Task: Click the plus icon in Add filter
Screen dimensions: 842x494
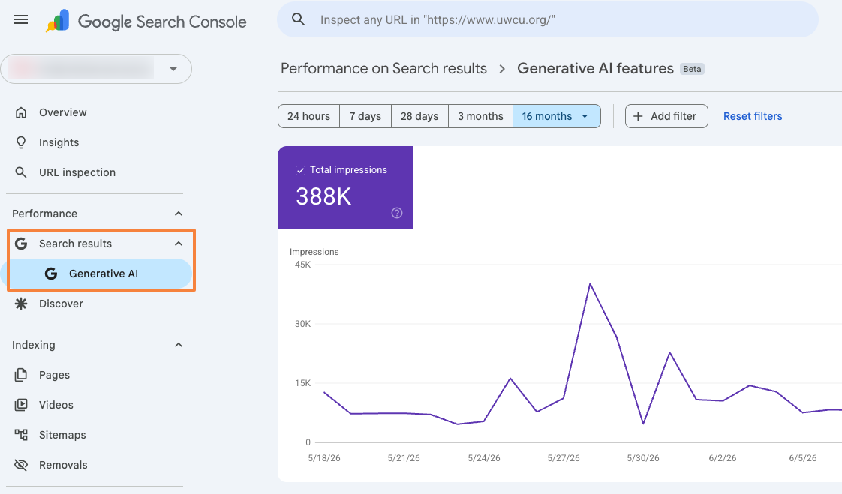Action: point(638,116)
